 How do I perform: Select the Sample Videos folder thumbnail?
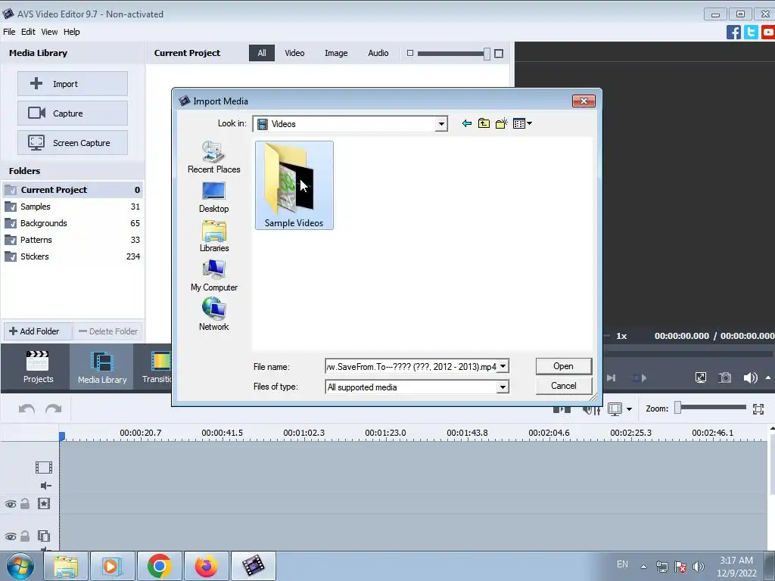point(294,185)
